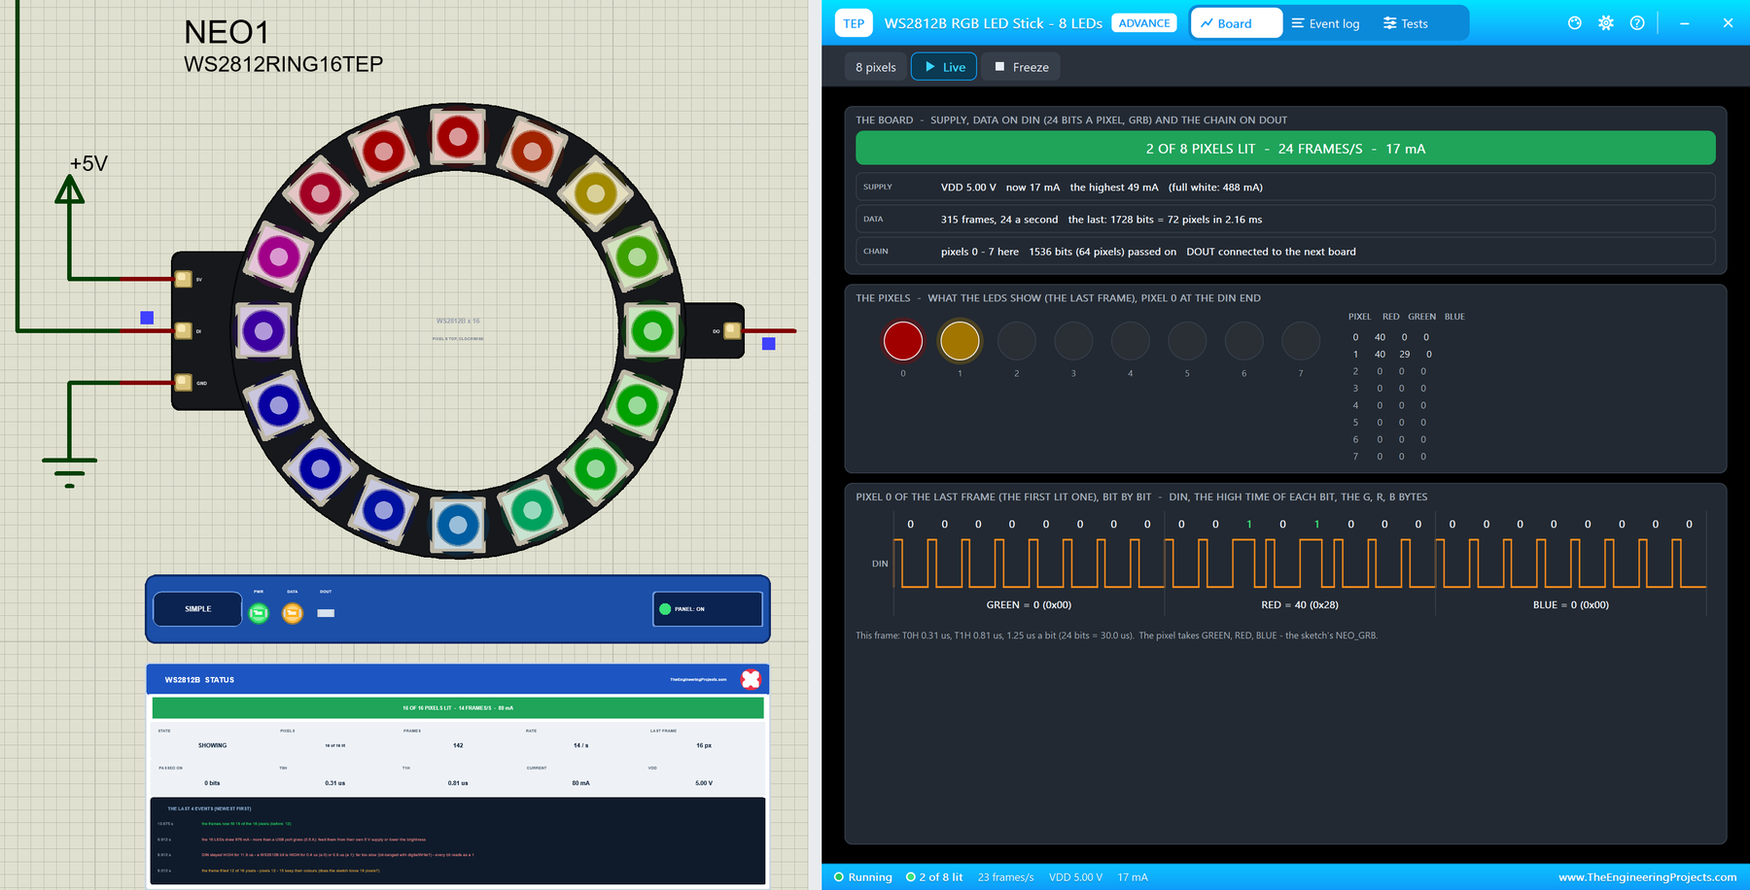Freeze the display
Screen dimensions: 1750x890
(1021, 67)
